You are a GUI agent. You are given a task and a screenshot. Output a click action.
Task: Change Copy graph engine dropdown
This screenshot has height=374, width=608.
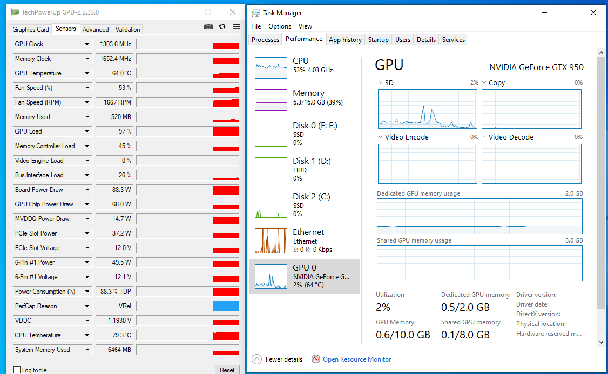484,82
